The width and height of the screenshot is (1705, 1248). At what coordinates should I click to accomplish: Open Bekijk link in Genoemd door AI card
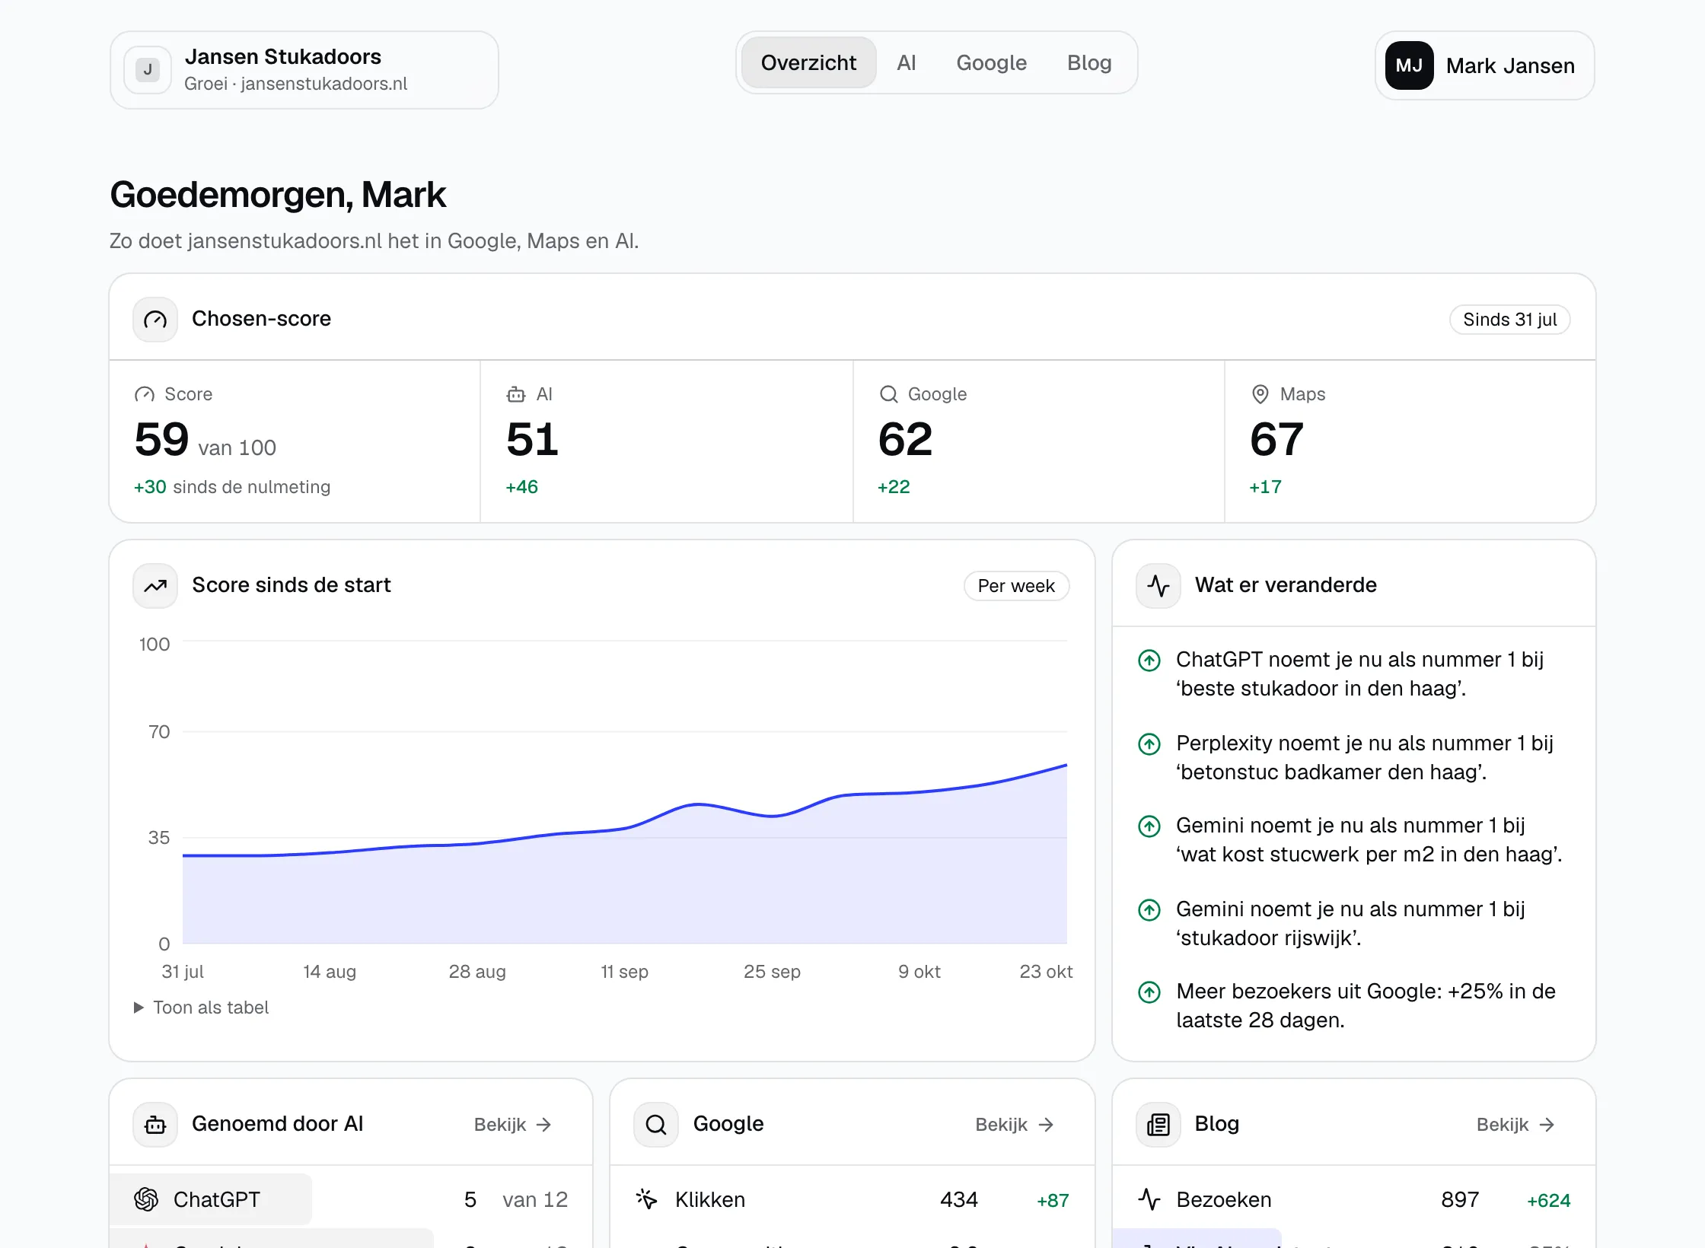512,1125
